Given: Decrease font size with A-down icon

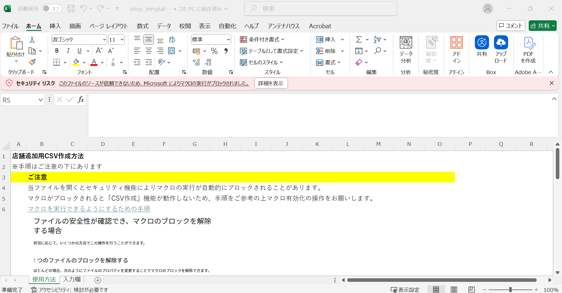Looking at the screenshot, I should click(x=111, y=51).
